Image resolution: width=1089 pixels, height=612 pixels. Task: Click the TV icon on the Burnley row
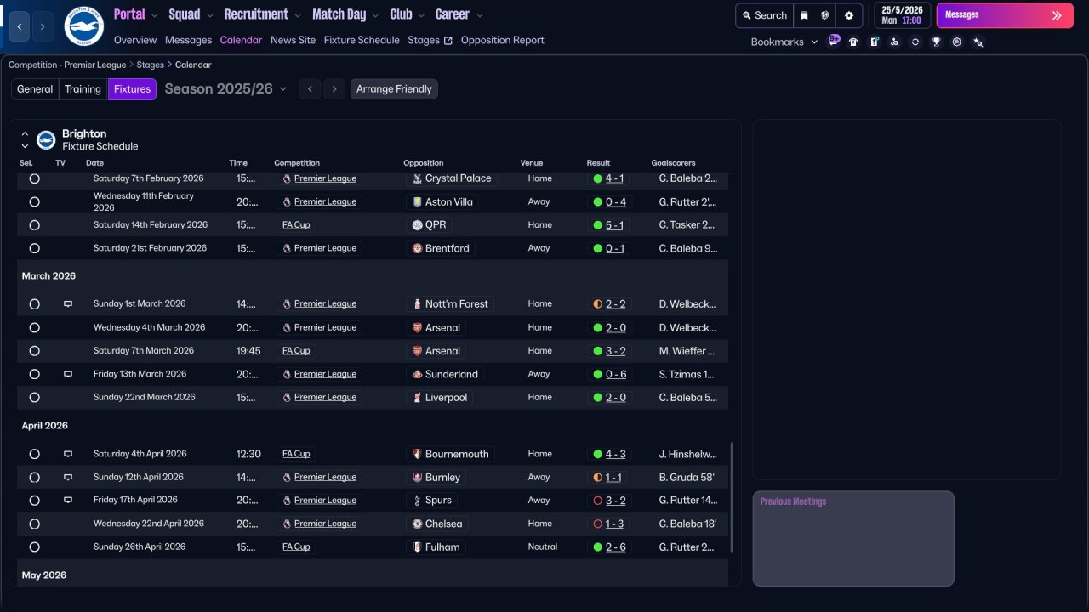(x=68, y=477)
